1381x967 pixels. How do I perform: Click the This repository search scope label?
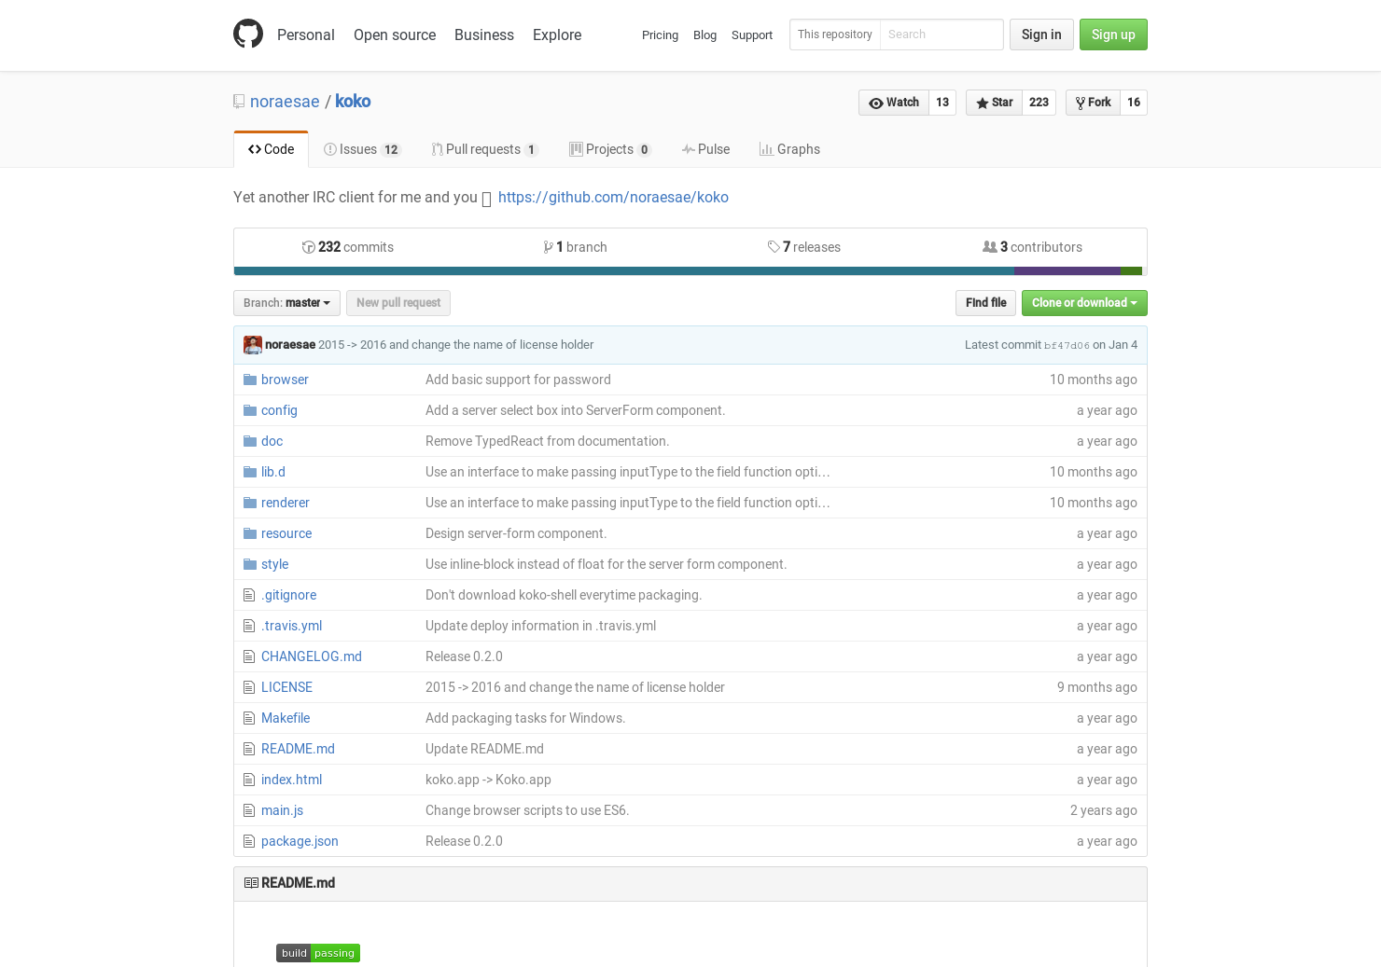[x=835, y=35]
